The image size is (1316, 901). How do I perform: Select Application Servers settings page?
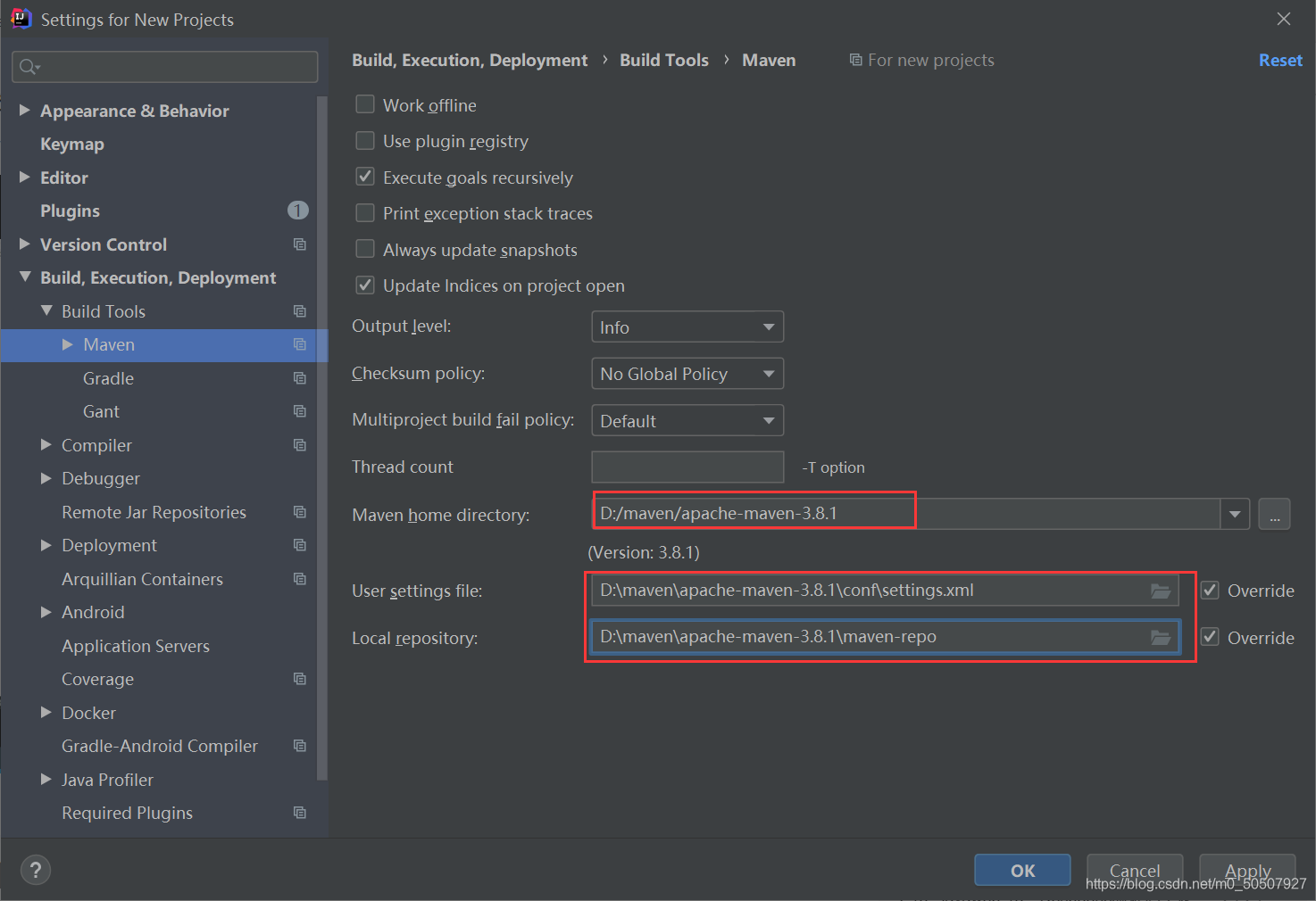[136, 646]
